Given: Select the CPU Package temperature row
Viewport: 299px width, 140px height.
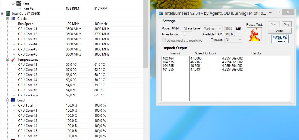Looking at the screenshot, I should click(x=71, y=95).
